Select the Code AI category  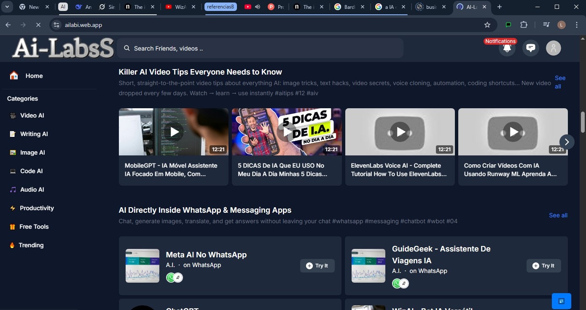coord(26,171)
